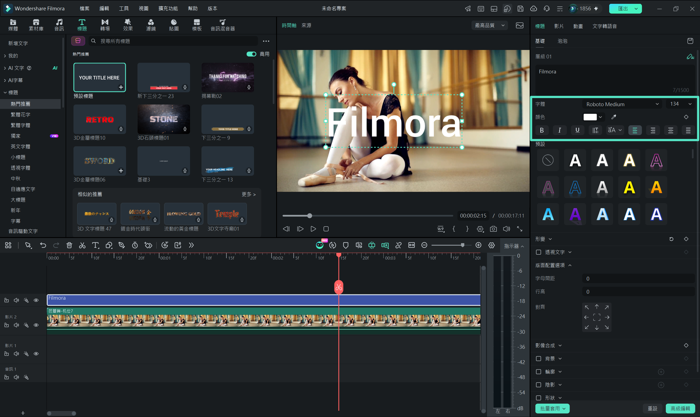This screenshot has height=417, width=700.
Task: Click the trash delete icon in timeline toolbar
Action: click(69, 245)
